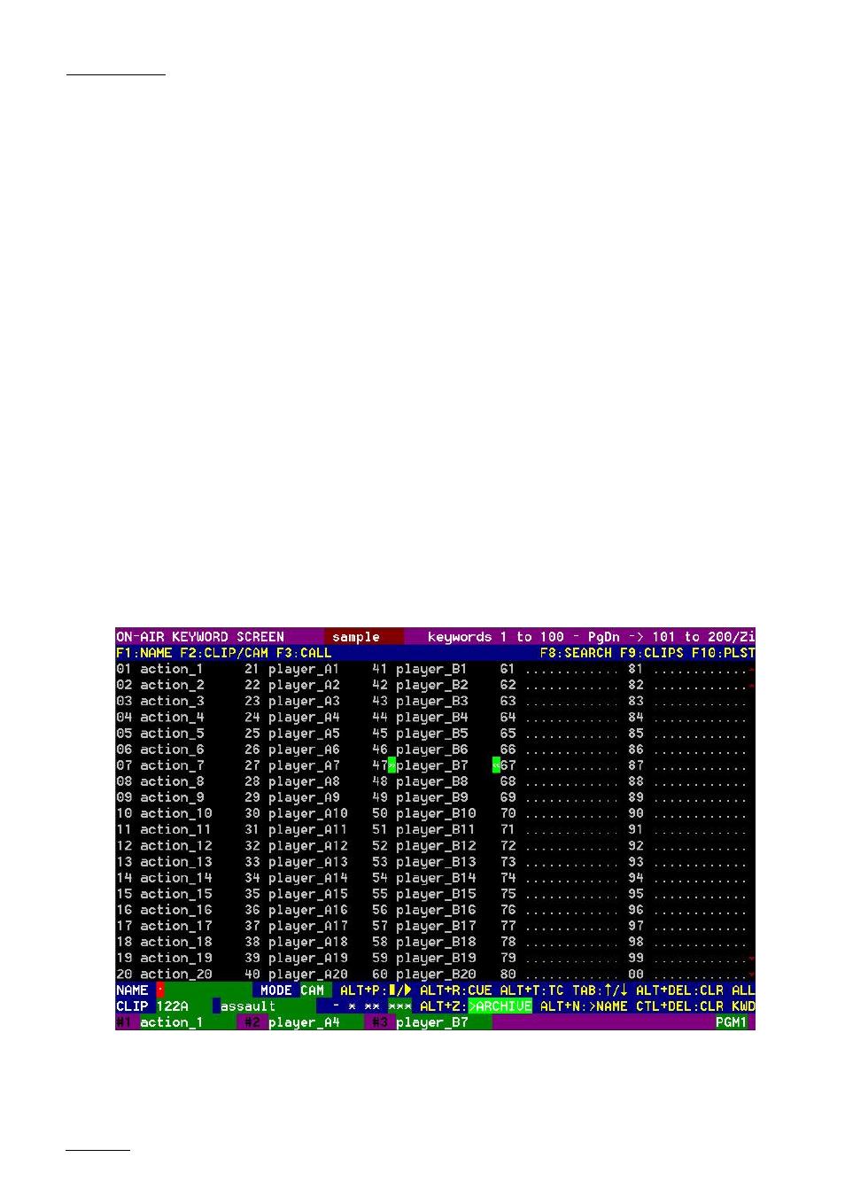Select empty keyword slot 00
Screen dimensions: 845x1196
click(688, 974)
